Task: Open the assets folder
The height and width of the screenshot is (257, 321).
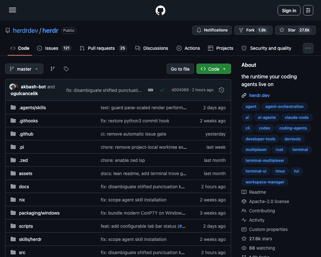Action: tap(26, 173)
